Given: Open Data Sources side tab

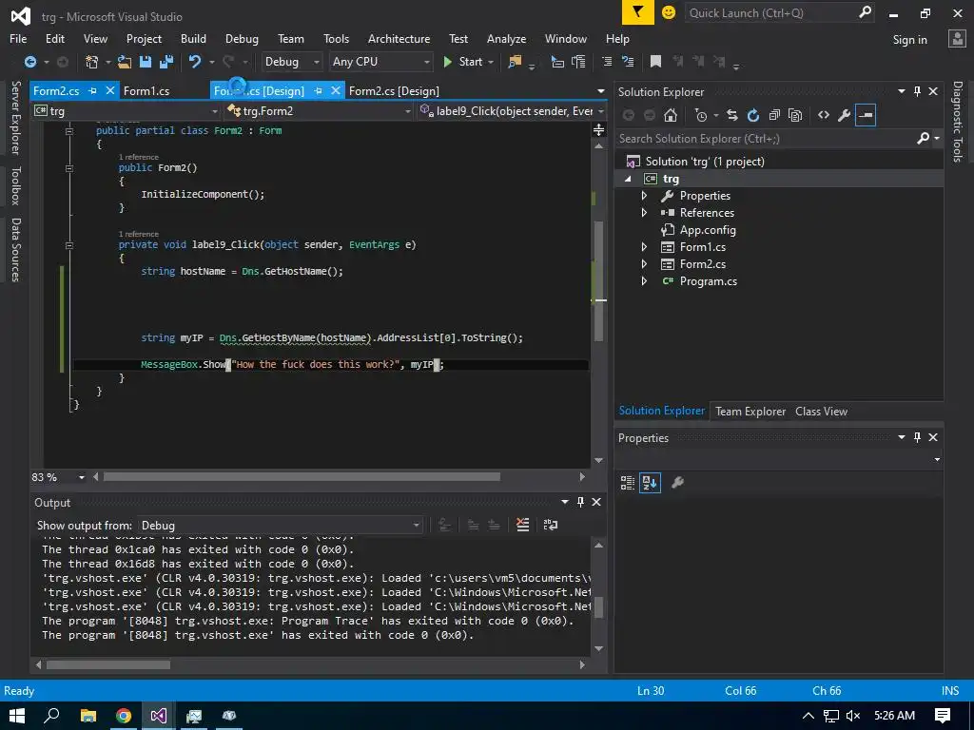Looking at the screenshot, I should coord(15,250).
